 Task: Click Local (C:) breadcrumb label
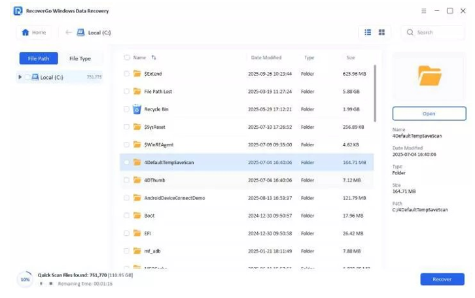click(99, 33)
